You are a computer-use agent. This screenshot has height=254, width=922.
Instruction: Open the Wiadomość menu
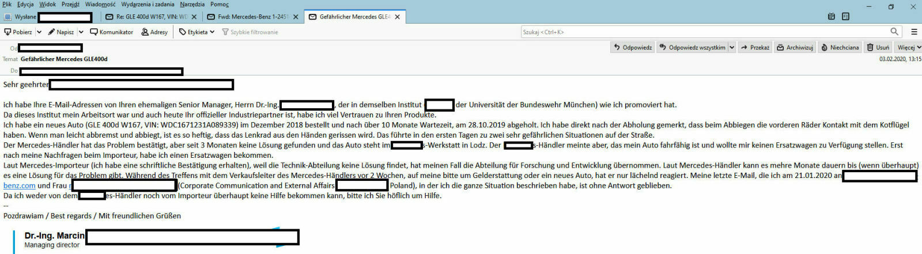tap(100, 4)
